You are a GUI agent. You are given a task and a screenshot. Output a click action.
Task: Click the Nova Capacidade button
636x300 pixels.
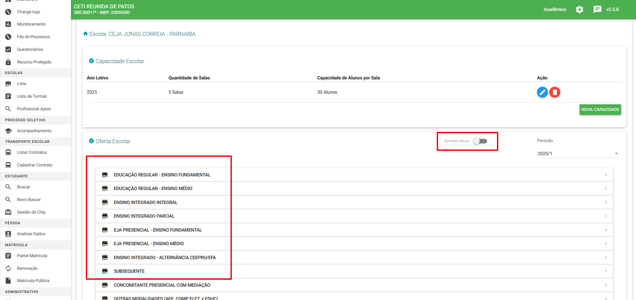tap(600, 110)
